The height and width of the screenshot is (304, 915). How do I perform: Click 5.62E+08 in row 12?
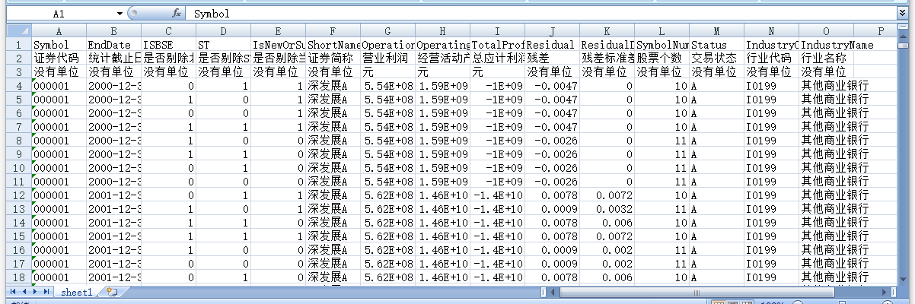(388, 195)
